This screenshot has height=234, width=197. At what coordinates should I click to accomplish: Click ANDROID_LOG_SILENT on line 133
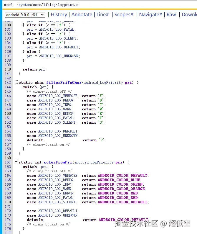[x=58, y=38]
